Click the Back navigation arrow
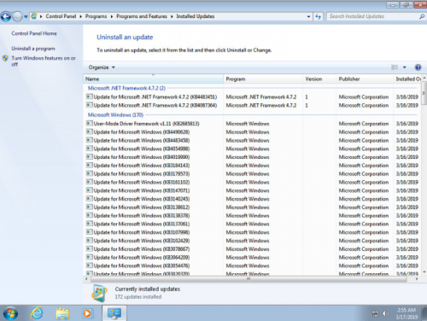The image size is (427, 321). (6, 16)
